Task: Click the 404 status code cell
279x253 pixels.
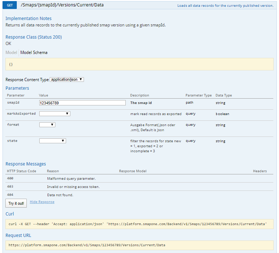Action: (10, 195)
